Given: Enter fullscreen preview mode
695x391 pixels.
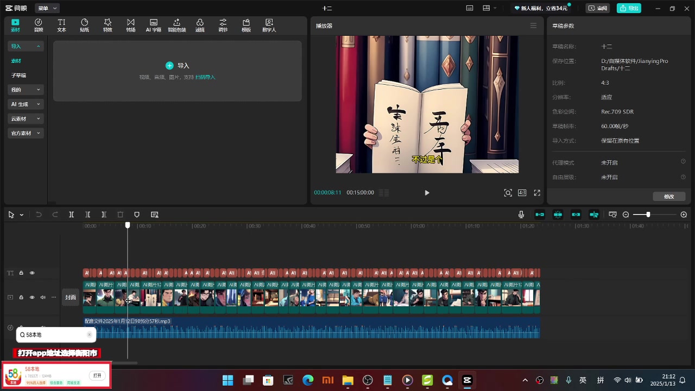Looking at the screenshot, I should coord(537,193).
